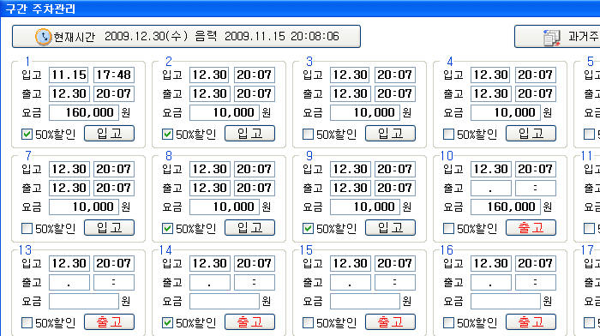Image resolution: width=600 pixels, height=336 pixels.
Task: Click red 출고 button in slot 13
Action: point(109,322)
